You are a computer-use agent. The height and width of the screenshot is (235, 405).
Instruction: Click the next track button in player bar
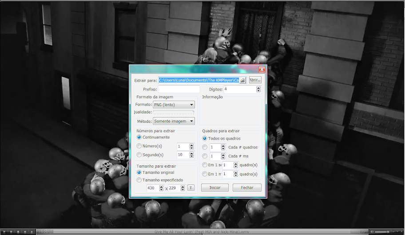[x=25, y=231]
